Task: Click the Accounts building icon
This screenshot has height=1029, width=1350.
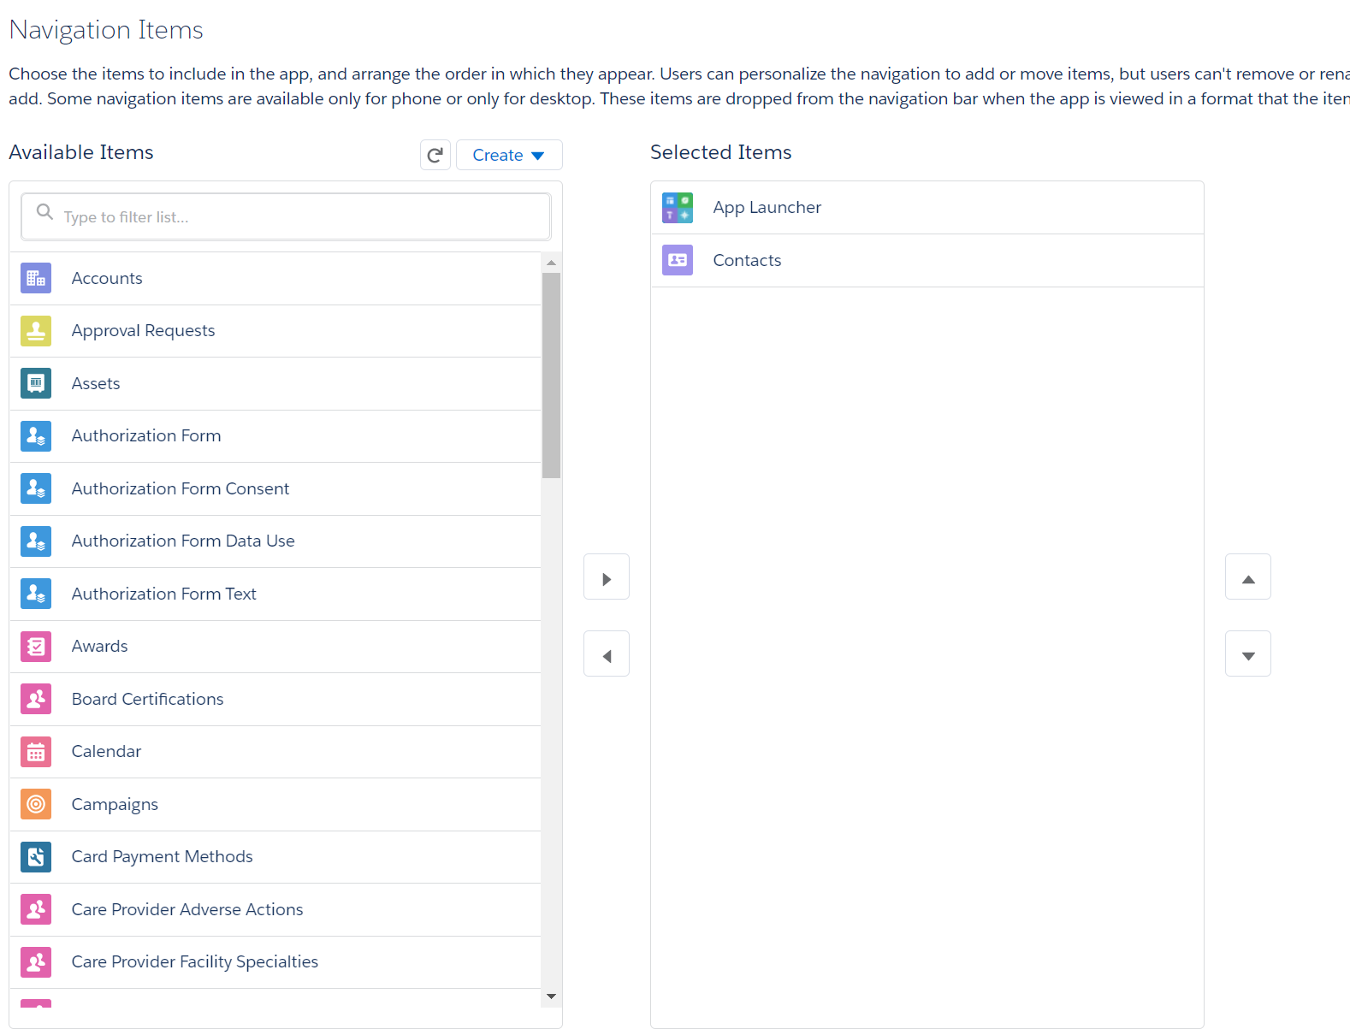Action: coord(36,278)
